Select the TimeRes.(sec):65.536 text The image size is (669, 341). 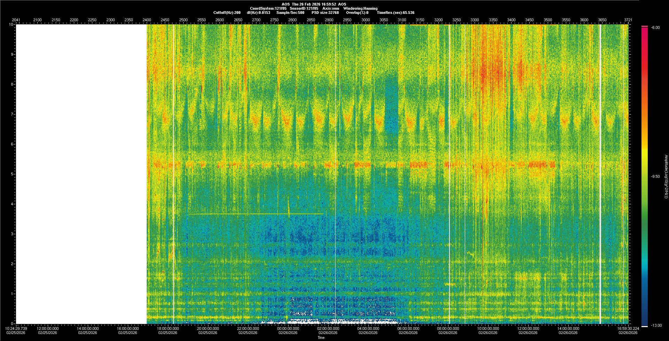395,13
